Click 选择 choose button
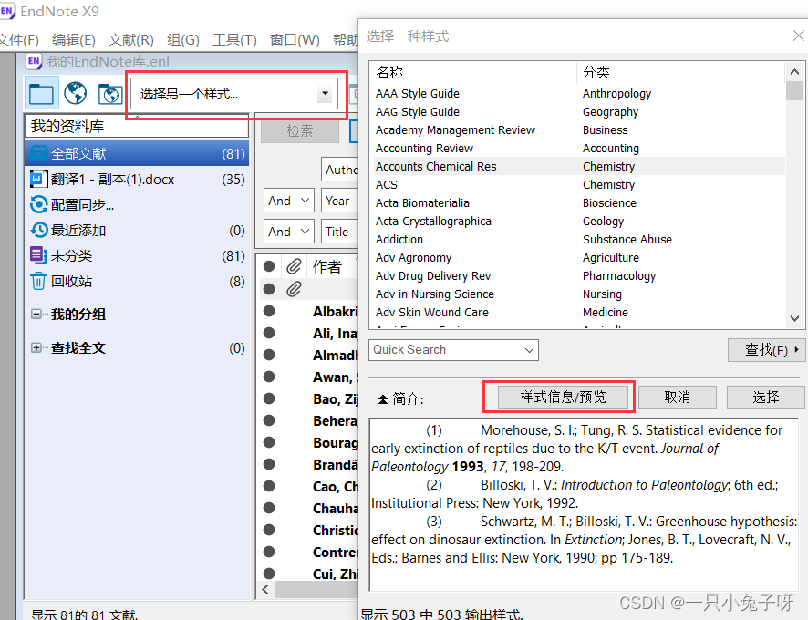Image resolution: width=808 pixels, height=620 pixels. point(766,398)
